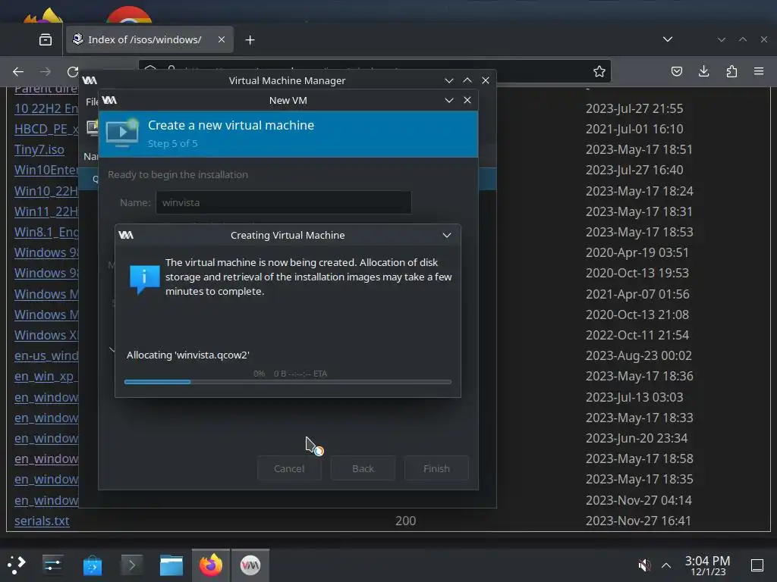
Task: Click the VM Name field containing winvista
Action: (x=284, y=202)
